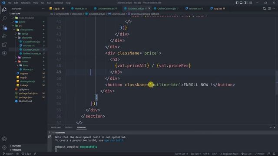
Task: Switch to the App.css editor tab
Action: (219, 9)
